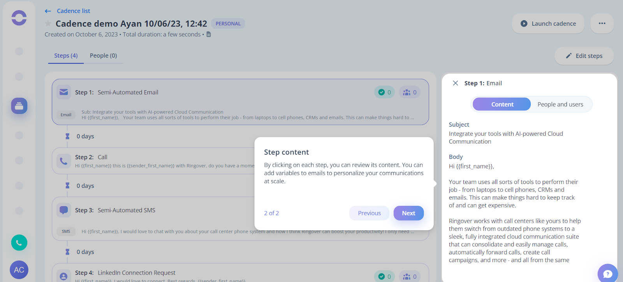Click hourglass delay icon after Step 3

[x=67, y=252]
